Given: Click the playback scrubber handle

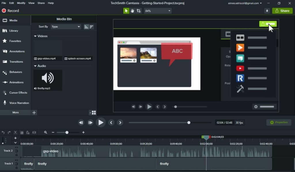Looking at the screenshot, I should 189,123.
